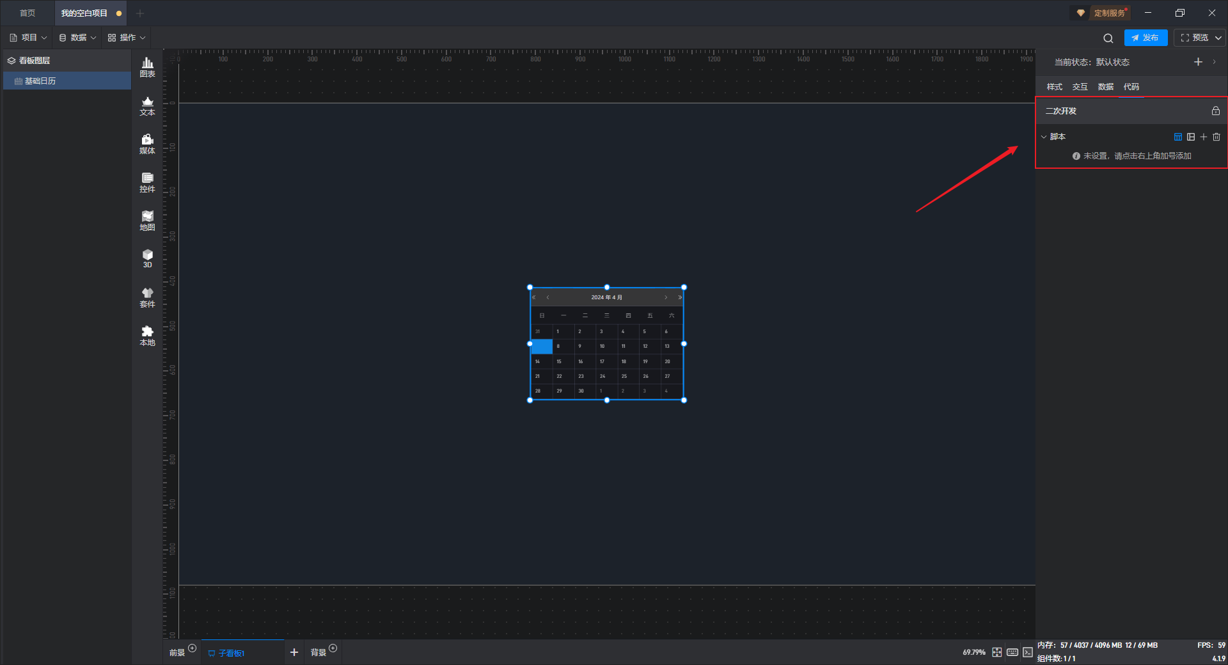Click the 69.79% zoom value
Viewport: 1228px width, 665px height.
click(x=974, y=652)
